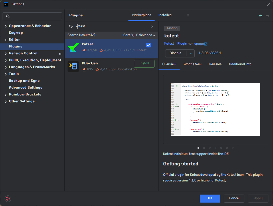This screenshot has width=273, height=206.
Task: Open the help question mark button
Action: [8, 199]
